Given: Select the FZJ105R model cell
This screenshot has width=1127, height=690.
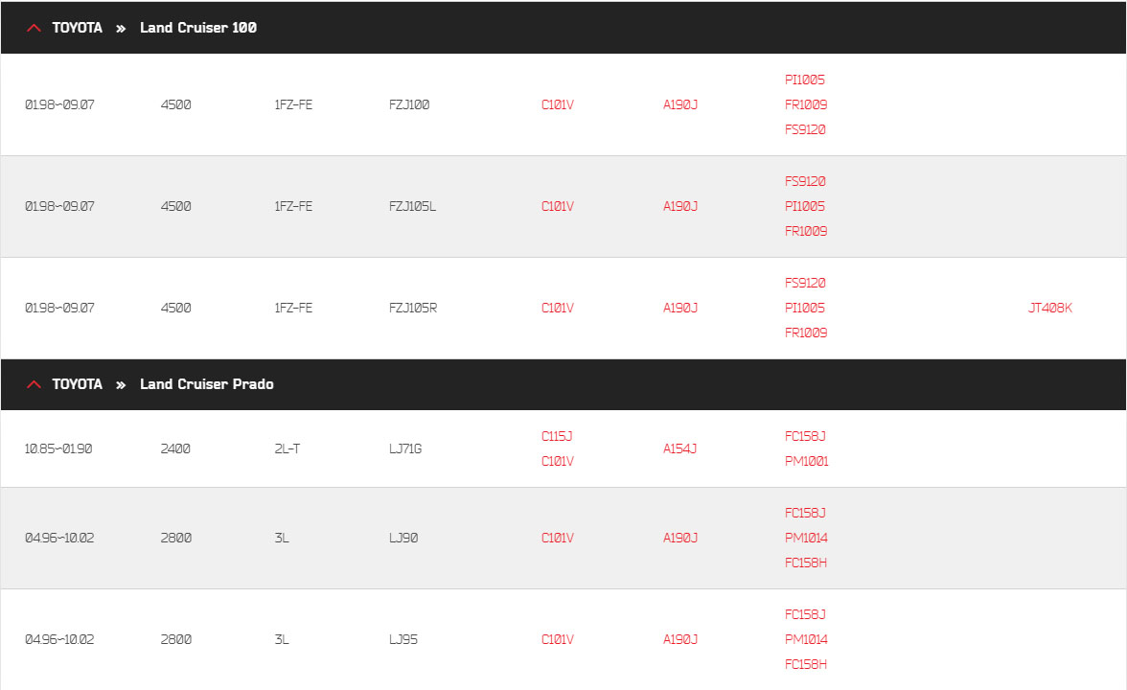Looking at the screenshot, I should point(412,308).
